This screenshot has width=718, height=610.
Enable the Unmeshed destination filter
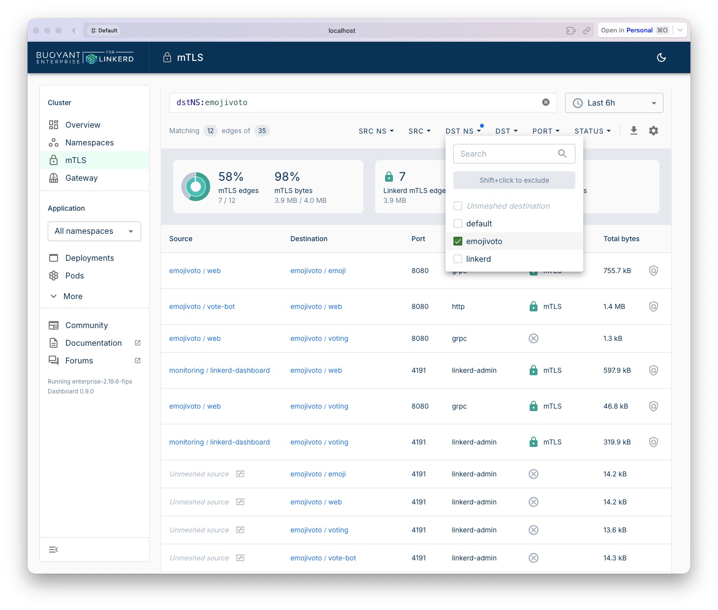click(458, 206)
